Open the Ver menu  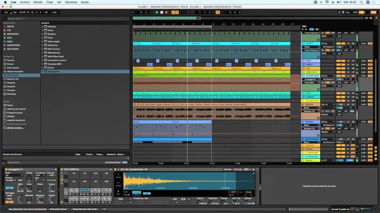(59, 2)
